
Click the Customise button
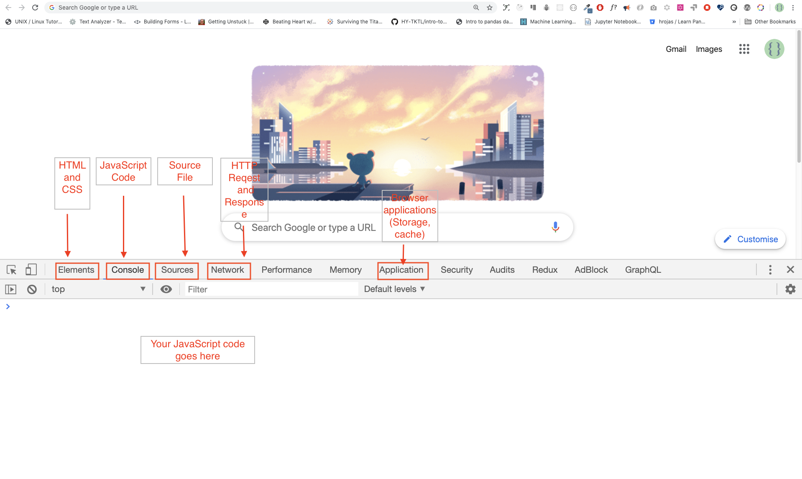[x=751, y=239]
